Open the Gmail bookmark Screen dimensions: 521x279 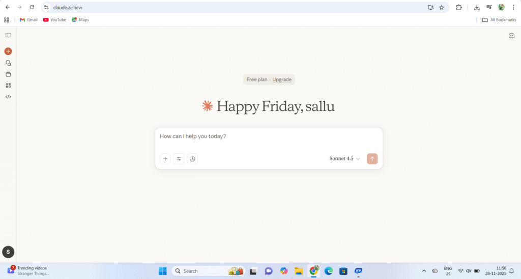(x=28, y=20)
